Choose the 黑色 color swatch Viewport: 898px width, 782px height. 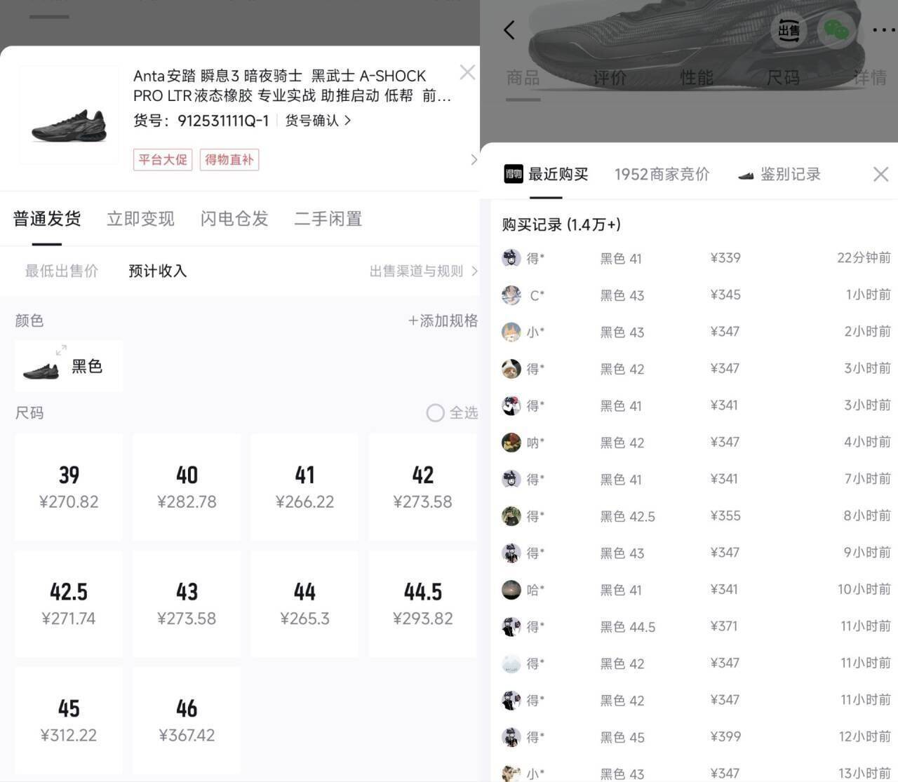68,366
